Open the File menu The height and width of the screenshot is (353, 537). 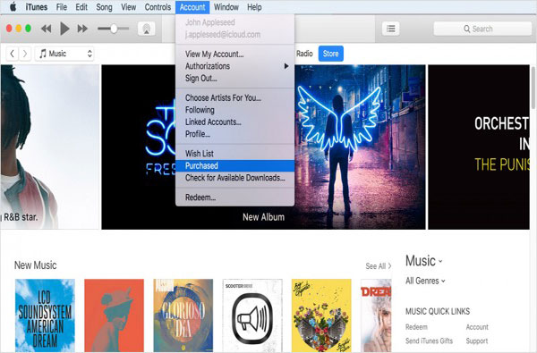click(x=62, y=7)
